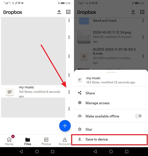Tap my music document icon in left list
Viewport: 148px width, 156px height.
(10, 92)
